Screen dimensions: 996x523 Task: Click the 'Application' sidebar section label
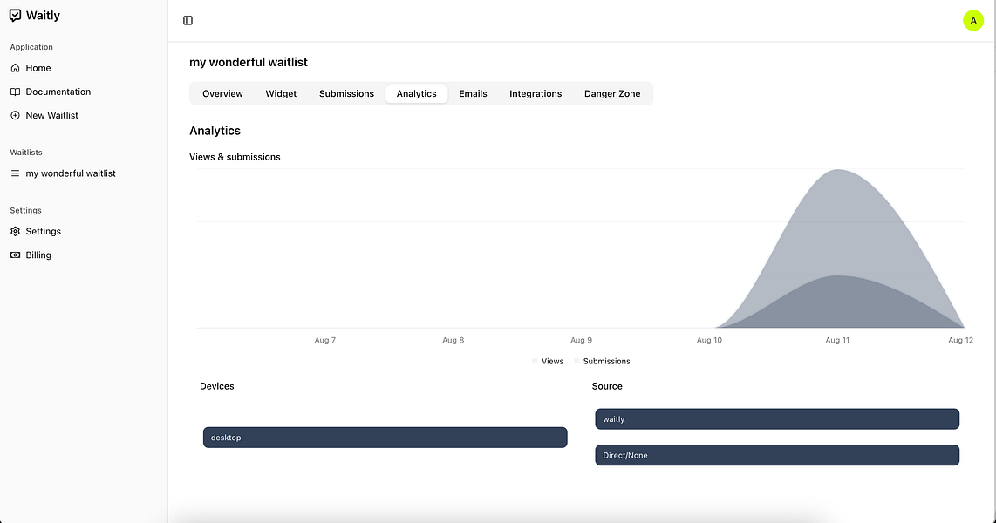[x=31, y=47]
